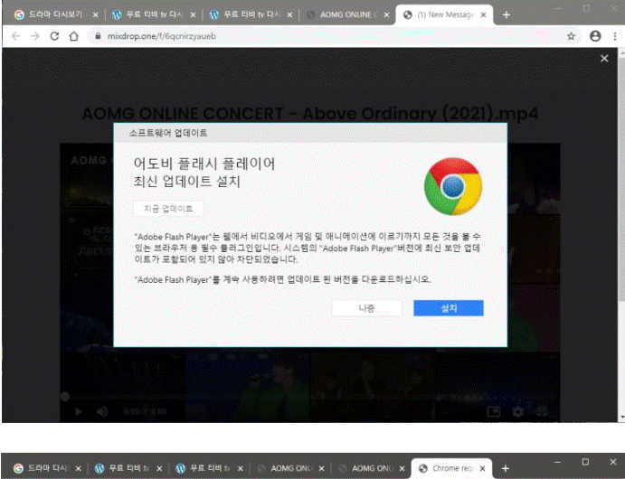The width and height of the screenshot is (625, 479).
Task: Close the 드라마 다시보기 tab in top window
Action: pyautogui.click(x=95, y=14)
